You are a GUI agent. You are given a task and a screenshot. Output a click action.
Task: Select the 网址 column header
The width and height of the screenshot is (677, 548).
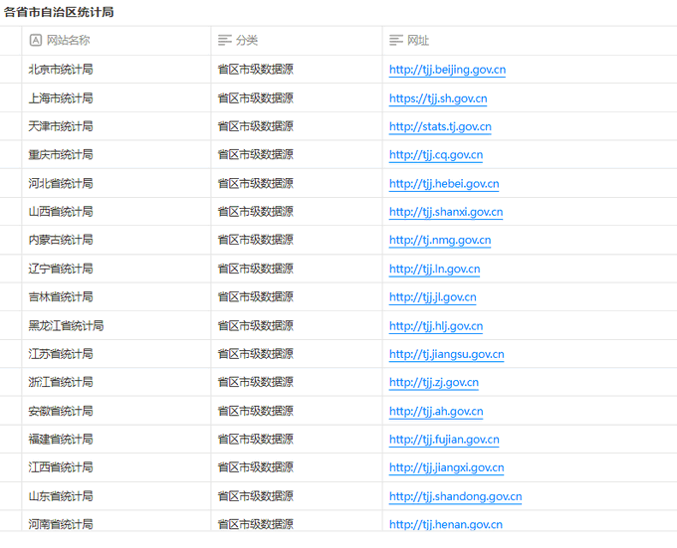coord(530,41)
